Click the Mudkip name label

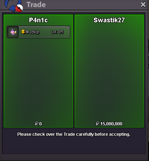point(32,32)
